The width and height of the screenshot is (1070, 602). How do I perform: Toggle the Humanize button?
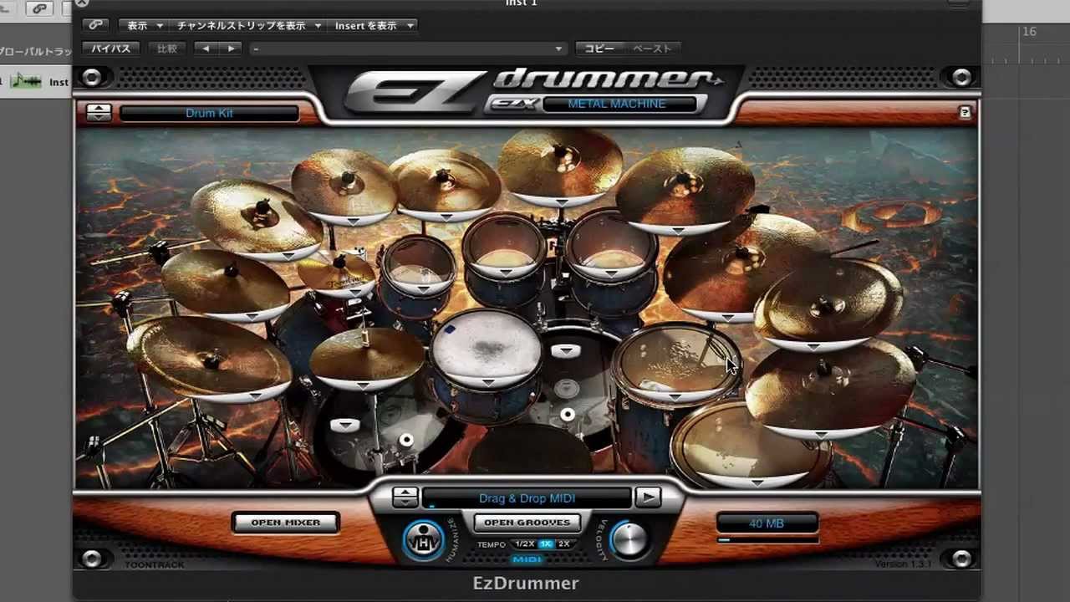tap(423, 539)
